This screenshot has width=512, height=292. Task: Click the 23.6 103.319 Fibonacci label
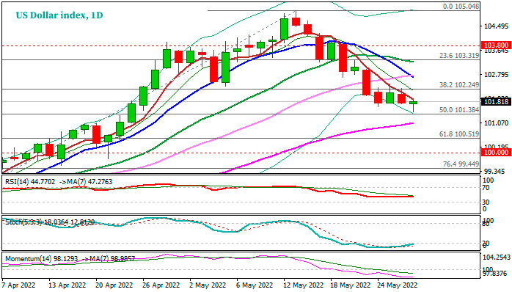(x=459, y=56)
